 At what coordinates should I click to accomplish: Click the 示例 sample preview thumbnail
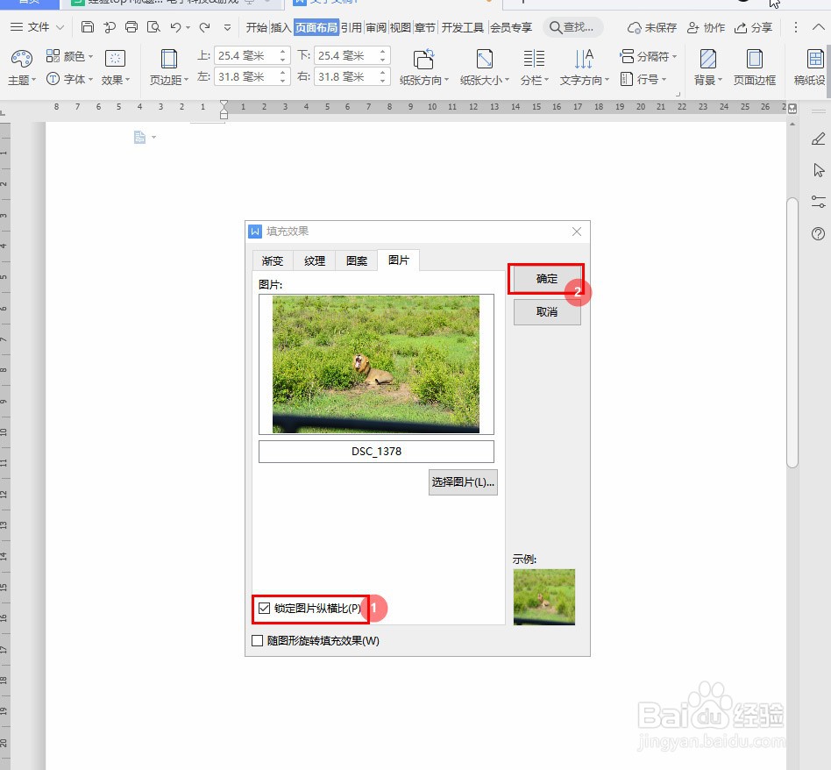point(543,596)
